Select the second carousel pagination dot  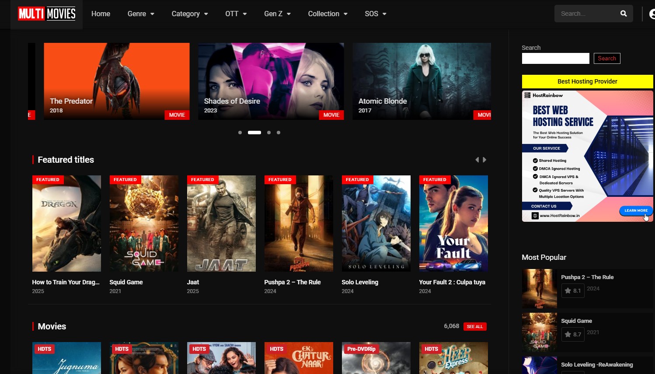pyautogui.click(x=254, y=132)
